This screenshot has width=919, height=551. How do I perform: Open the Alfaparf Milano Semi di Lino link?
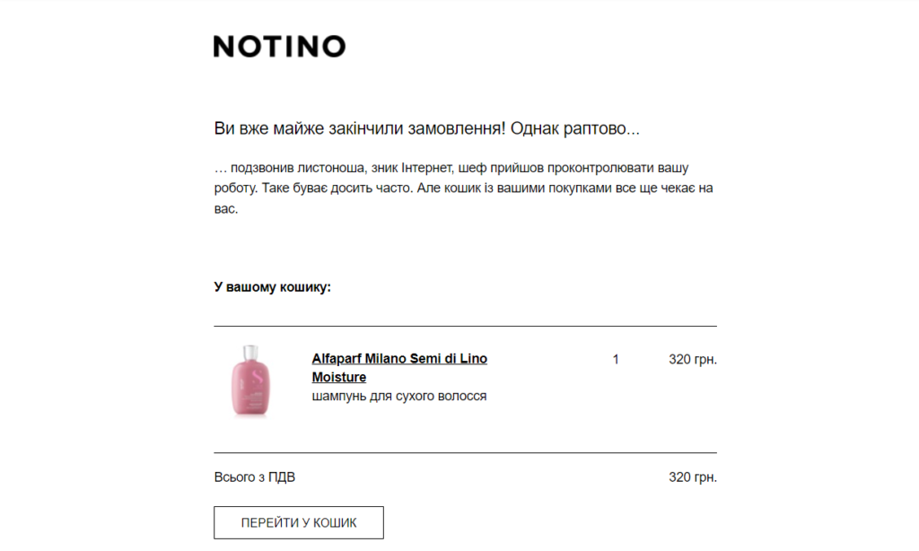pyautogui.click(x=399, y=358)
